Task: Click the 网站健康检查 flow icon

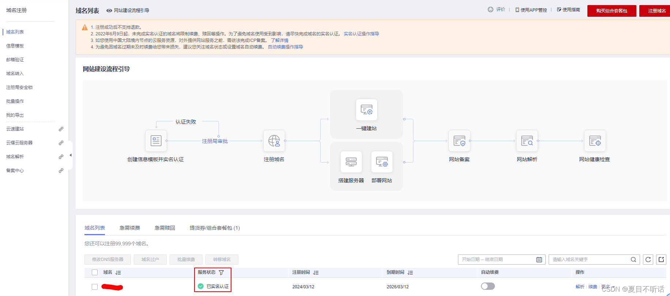Action: tap(595, 141)
